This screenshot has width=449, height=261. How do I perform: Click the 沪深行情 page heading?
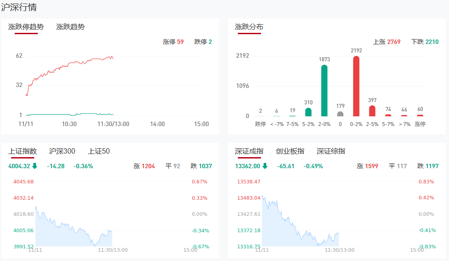[19, 8]
